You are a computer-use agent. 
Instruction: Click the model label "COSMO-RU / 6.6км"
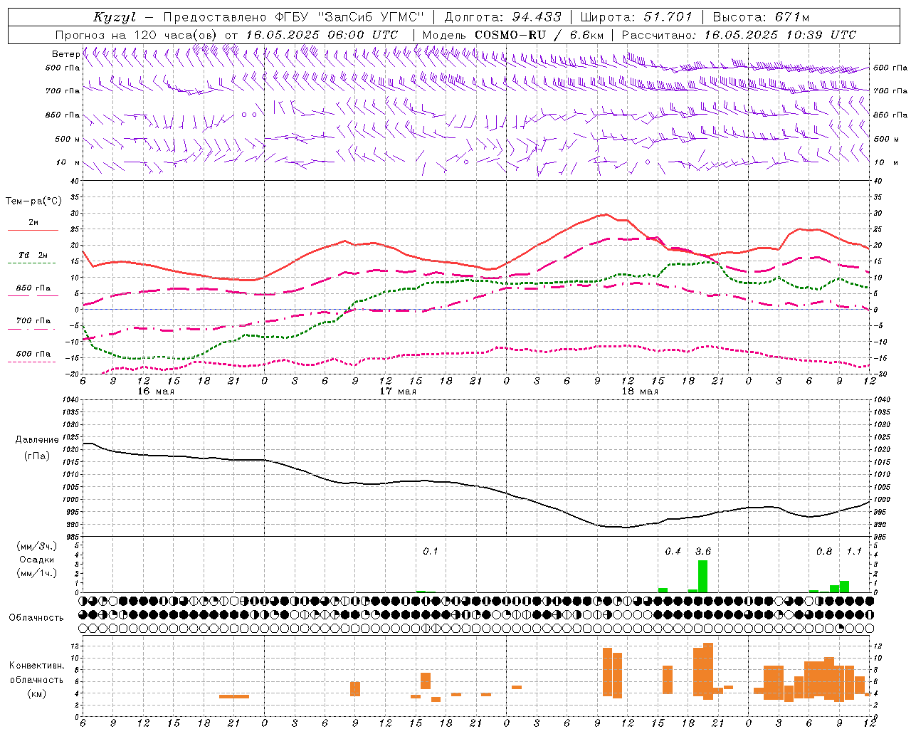click(x=539, y=35)
